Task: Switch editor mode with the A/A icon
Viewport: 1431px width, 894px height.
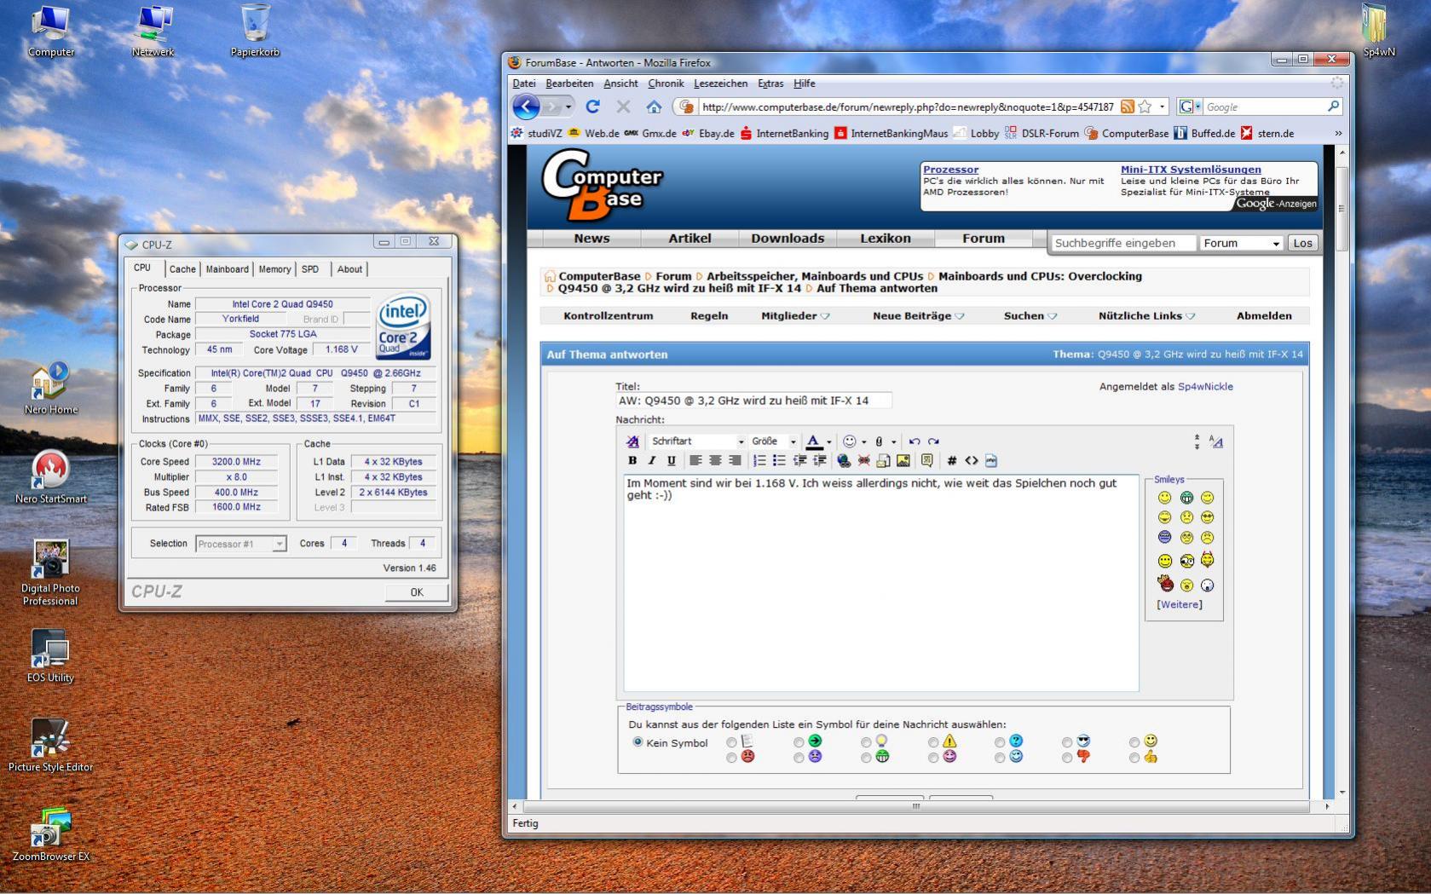Action: tap(1216, 441)
